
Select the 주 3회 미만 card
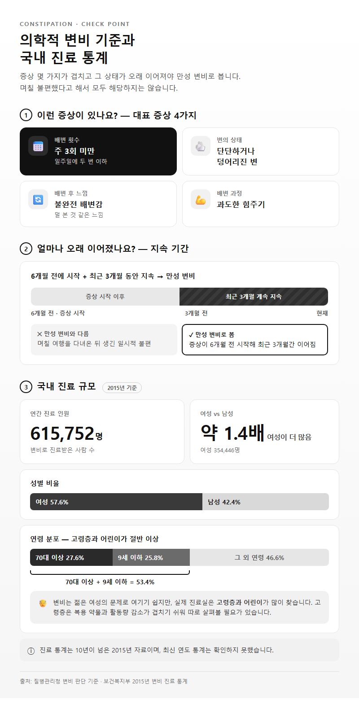tap(98, 151)
